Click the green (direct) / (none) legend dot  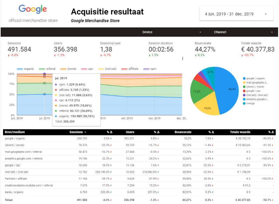[x=244, y=87]
